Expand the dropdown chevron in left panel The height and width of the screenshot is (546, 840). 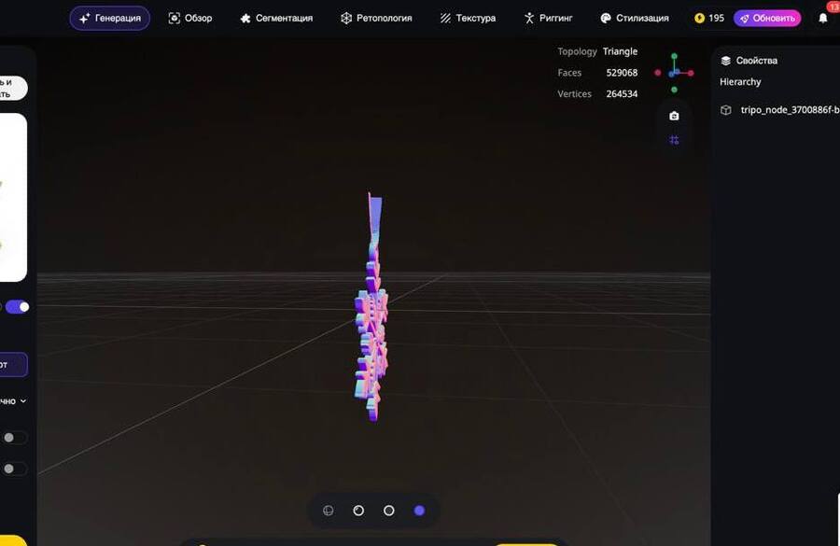(x=23, y=400)
